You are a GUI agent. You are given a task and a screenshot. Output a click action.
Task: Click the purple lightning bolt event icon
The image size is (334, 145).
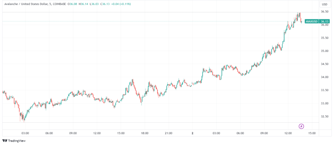point(301,126)
